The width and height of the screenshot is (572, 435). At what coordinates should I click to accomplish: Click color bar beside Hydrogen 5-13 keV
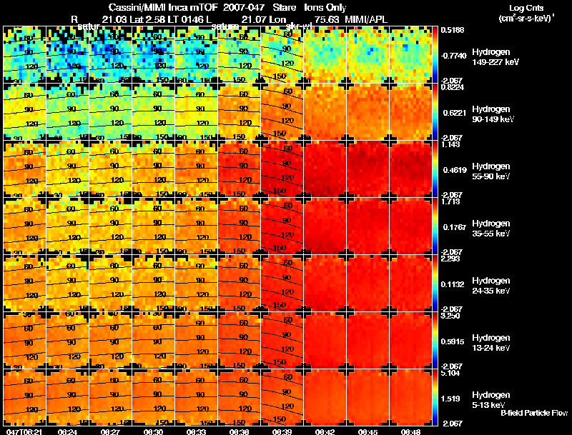(x=435, y=398)
